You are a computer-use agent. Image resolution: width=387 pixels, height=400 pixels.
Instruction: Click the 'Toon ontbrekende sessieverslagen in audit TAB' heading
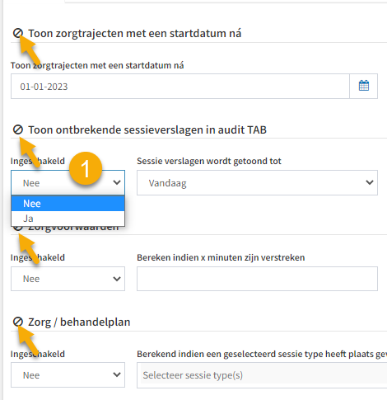147,129
